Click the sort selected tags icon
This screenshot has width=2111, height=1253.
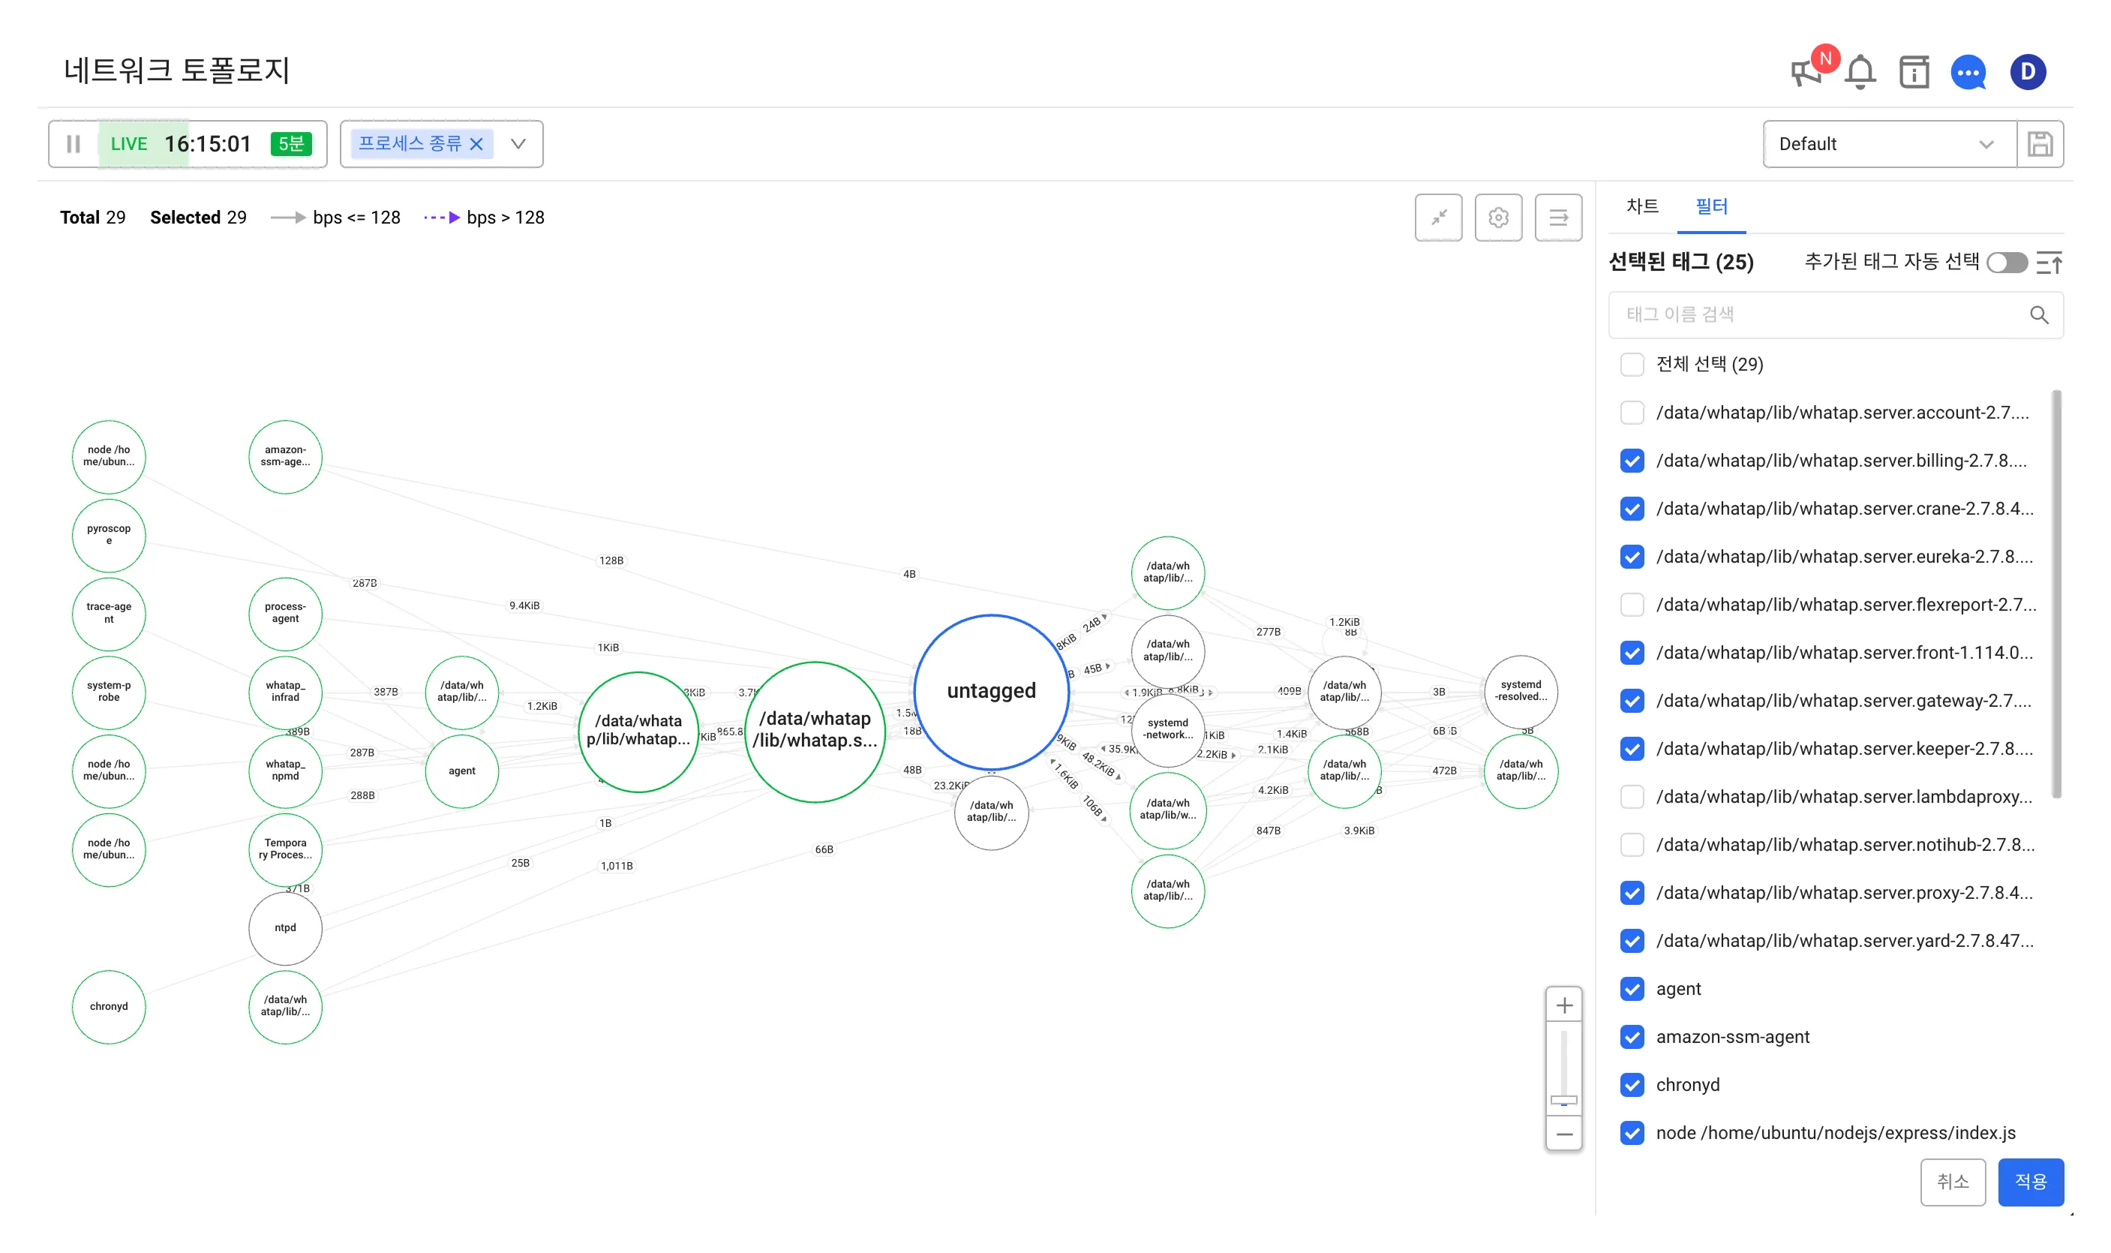coord(2049,263)
